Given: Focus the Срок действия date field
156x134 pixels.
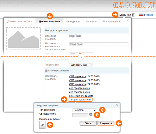Looking at the screenshot, I should pyautogui.click(x=80, y=115).
